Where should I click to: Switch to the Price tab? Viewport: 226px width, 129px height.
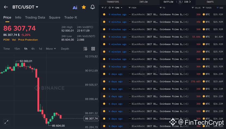click(x=7, y=17)
